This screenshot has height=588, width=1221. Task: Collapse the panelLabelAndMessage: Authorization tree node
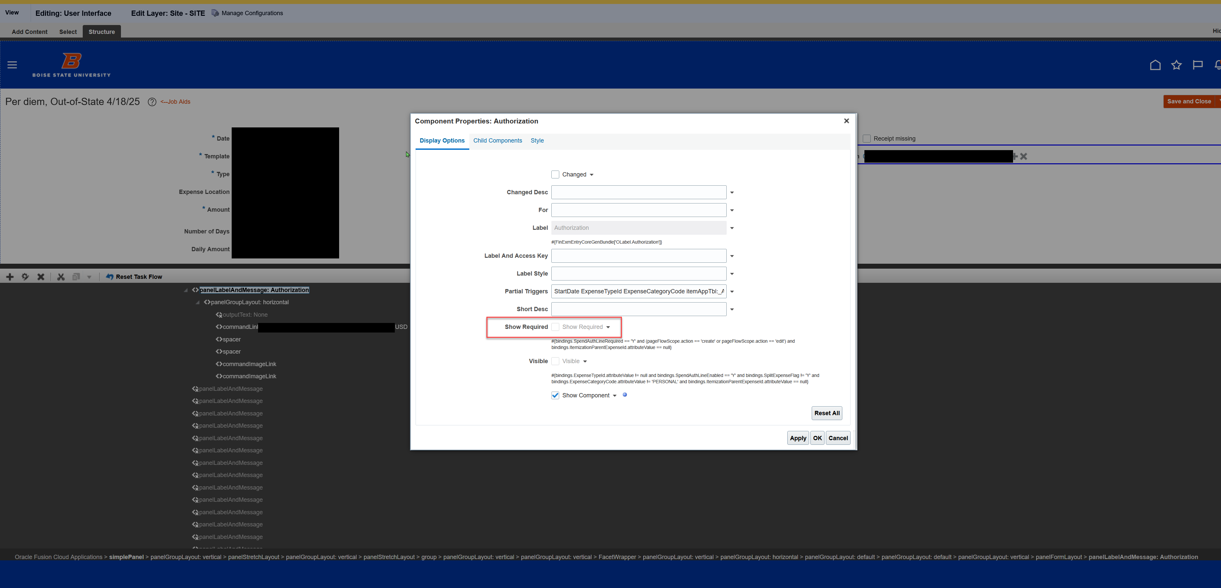pos(186,291)
